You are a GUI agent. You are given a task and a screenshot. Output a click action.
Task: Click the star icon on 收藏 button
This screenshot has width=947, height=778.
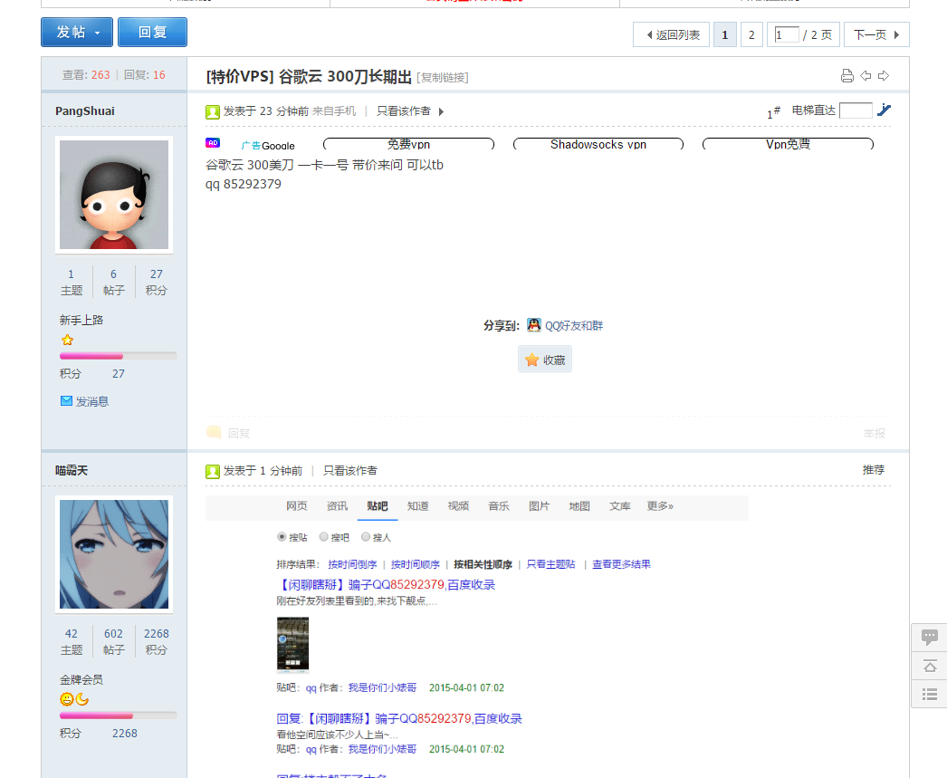[531, 360]
